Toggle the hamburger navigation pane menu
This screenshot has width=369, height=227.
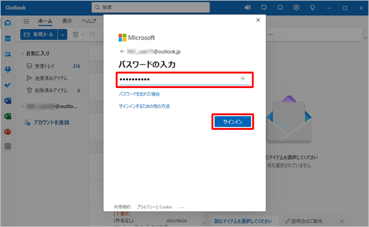26,21
